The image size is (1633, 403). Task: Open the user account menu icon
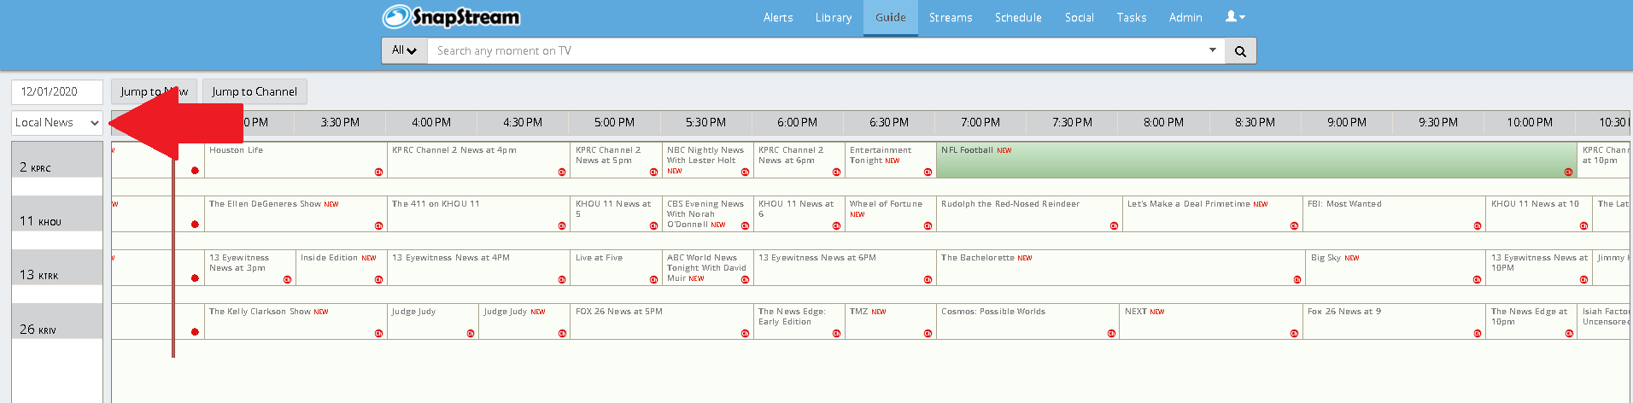1235,16
